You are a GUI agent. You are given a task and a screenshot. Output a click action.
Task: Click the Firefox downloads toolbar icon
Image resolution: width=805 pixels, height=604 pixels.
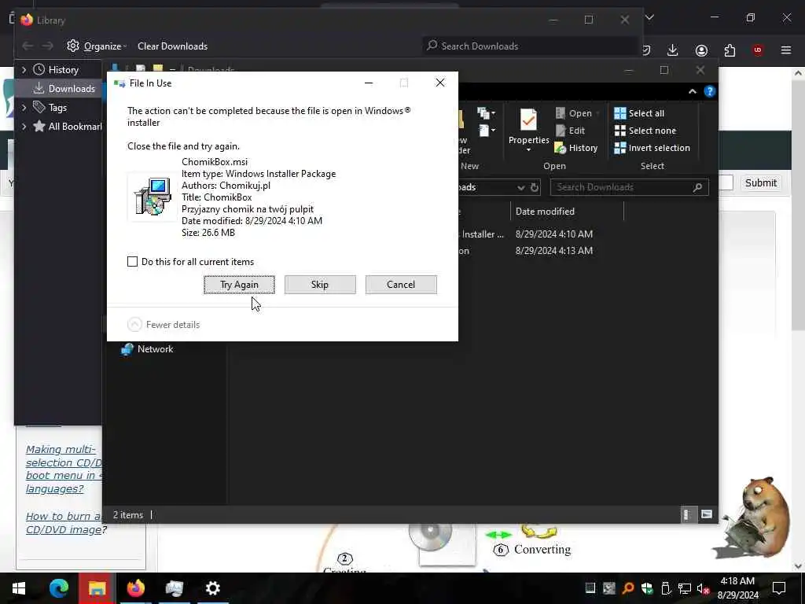673,50
